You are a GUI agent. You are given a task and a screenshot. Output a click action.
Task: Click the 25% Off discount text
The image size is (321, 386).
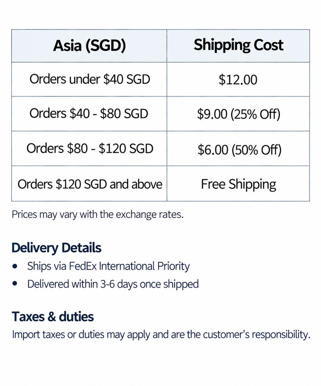click(255, 114)
